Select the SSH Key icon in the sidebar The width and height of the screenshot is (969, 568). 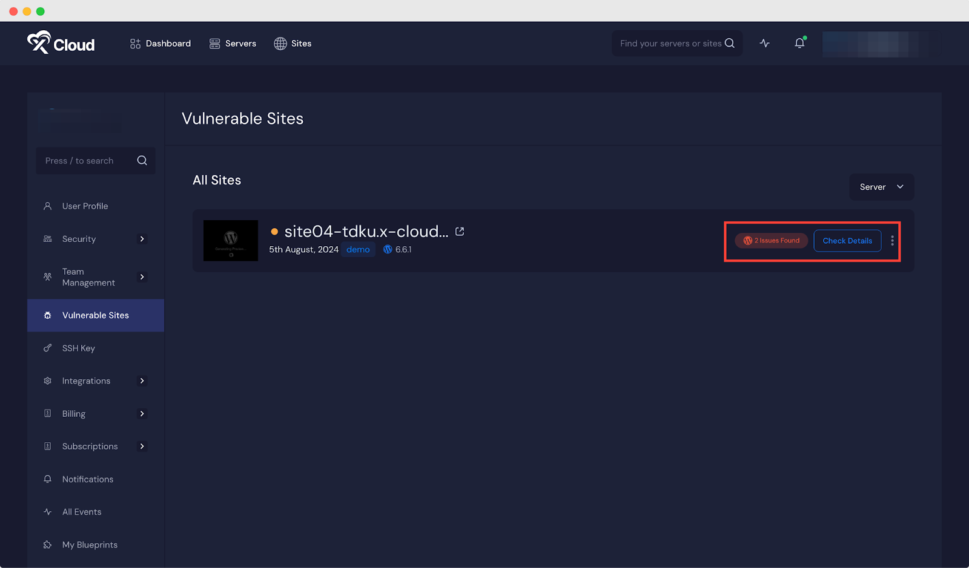point(48,348)
